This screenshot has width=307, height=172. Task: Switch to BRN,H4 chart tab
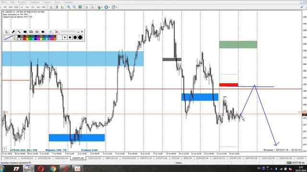tap(188, 158)
